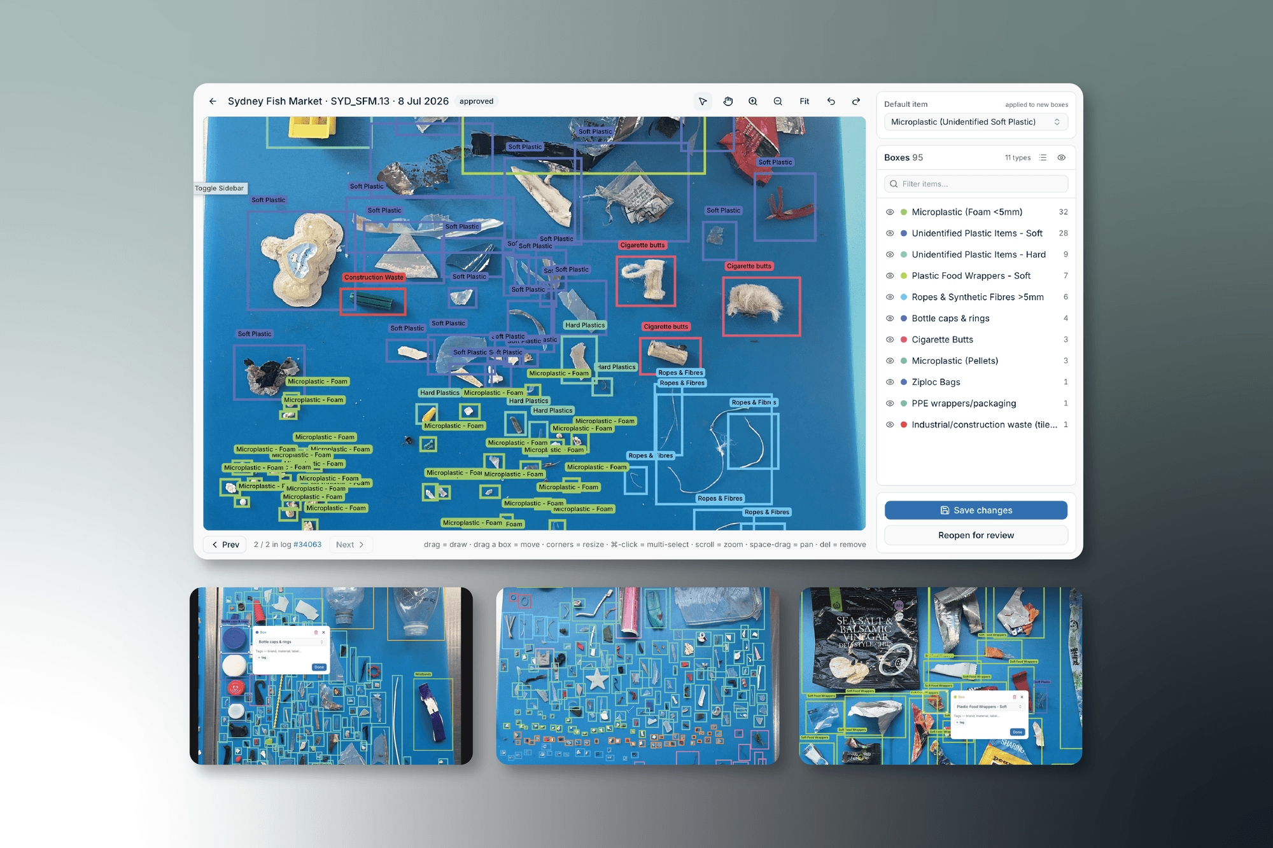Open the Default item dropdown
The image size is (1273, 848).
click(x=976, y=122)
